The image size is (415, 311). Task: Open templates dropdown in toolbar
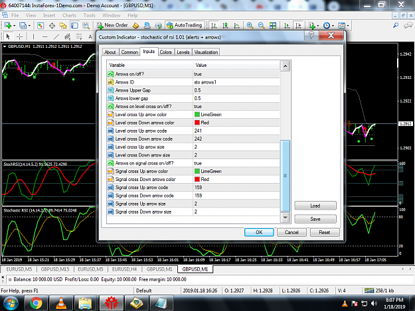tap(343, 26)
